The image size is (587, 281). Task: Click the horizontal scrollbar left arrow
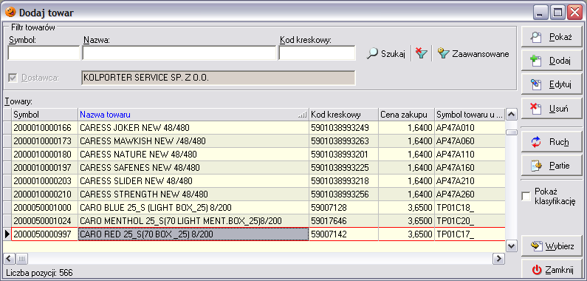pos(10,258)
